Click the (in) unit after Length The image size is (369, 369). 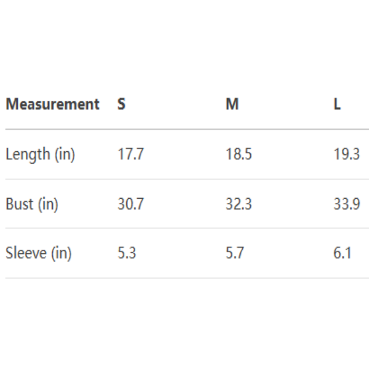point(65,154)
